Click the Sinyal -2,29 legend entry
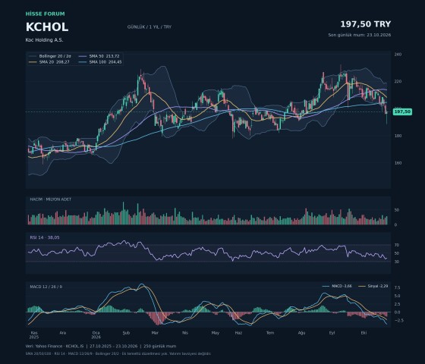Image resolution: width=425 pixels, height=364 pixels. click(x=373, y=286)
